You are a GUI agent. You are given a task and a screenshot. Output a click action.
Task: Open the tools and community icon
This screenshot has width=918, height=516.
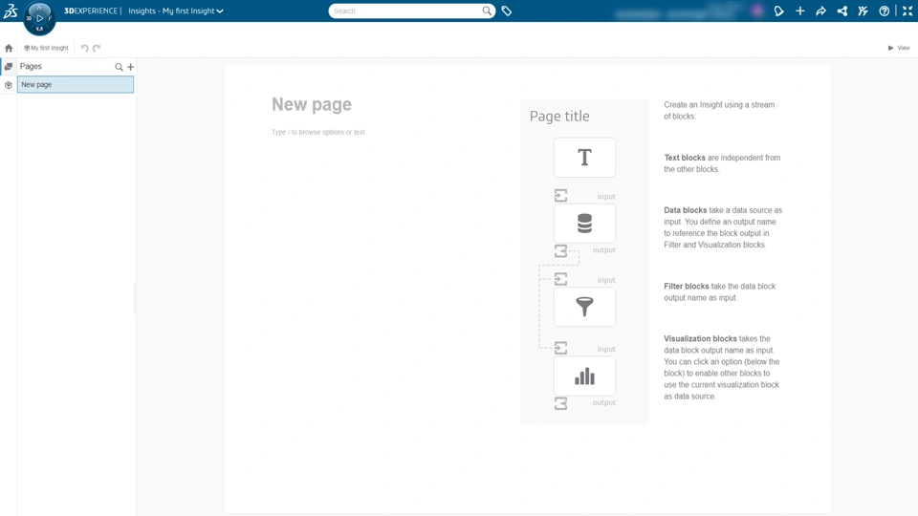(x=863, y=11)
